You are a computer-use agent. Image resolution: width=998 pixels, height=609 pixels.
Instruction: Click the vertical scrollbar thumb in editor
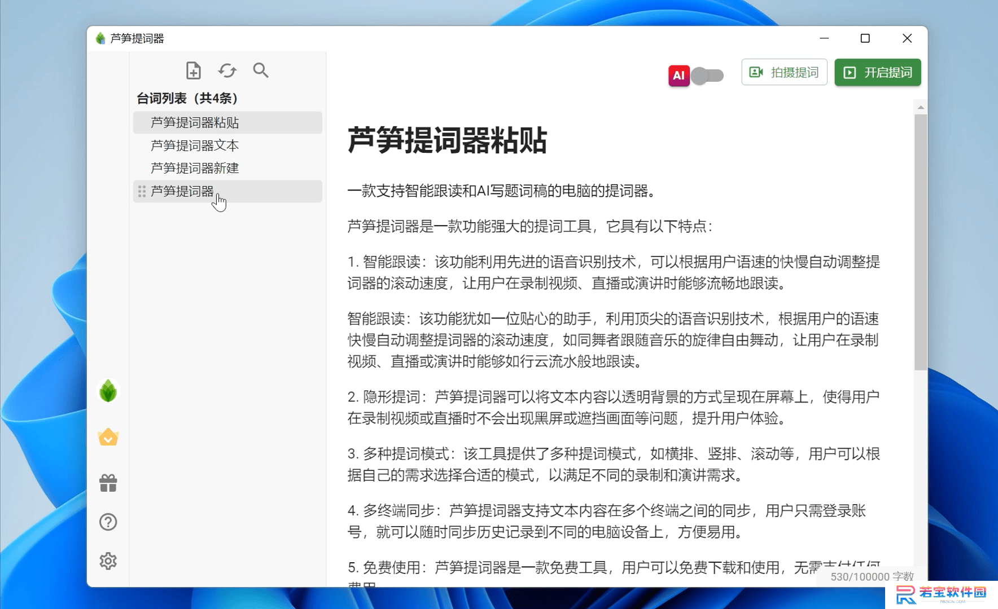pyautogui.click(x=921, y=242)
